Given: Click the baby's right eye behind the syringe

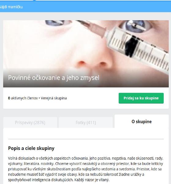Looking at the screenshot, I should pyautogui.click(x=135, y=26).
